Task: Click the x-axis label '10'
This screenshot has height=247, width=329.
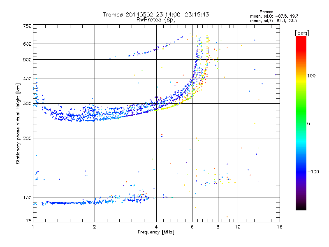Action: click(238, 227)
